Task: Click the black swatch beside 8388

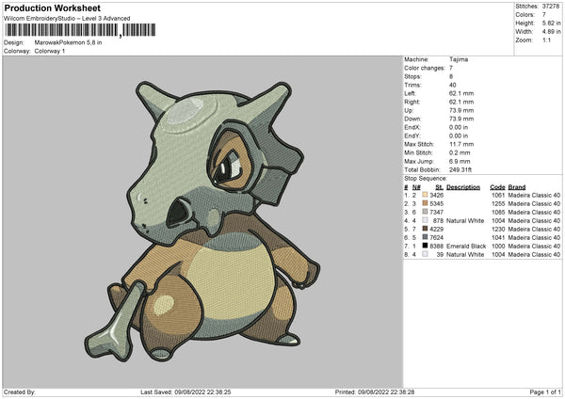Action: (425, 246)
